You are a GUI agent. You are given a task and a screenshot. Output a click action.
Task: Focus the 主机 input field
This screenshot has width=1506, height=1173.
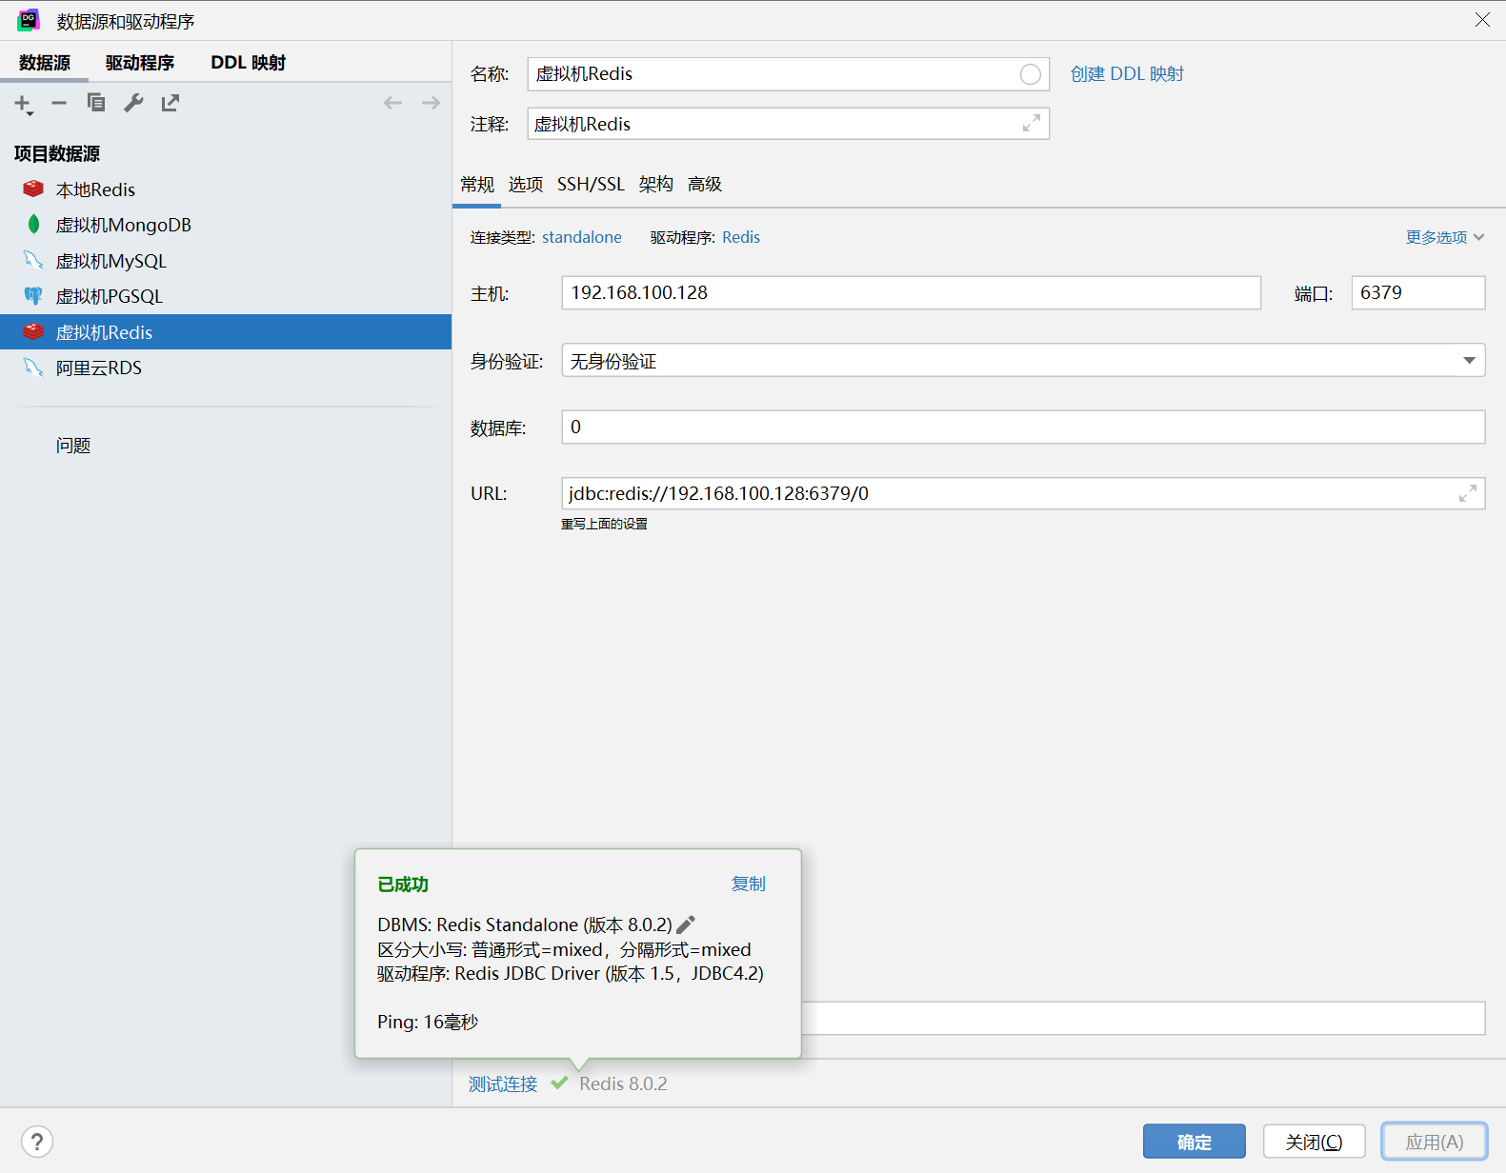(912, 293)
